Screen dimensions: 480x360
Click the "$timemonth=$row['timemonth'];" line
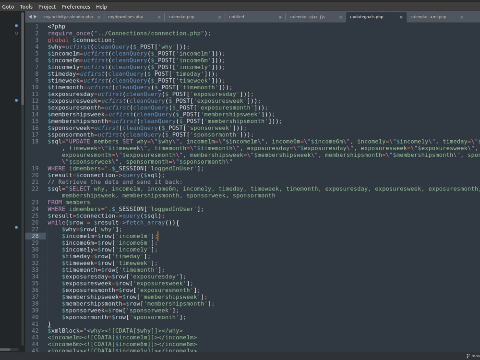pos(113,270)
